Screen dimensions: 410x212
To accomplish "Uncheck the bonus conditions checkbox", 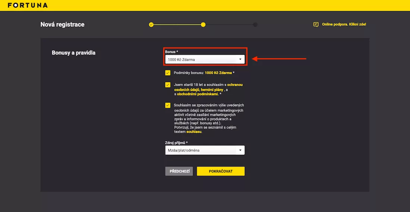I will 168,73.
